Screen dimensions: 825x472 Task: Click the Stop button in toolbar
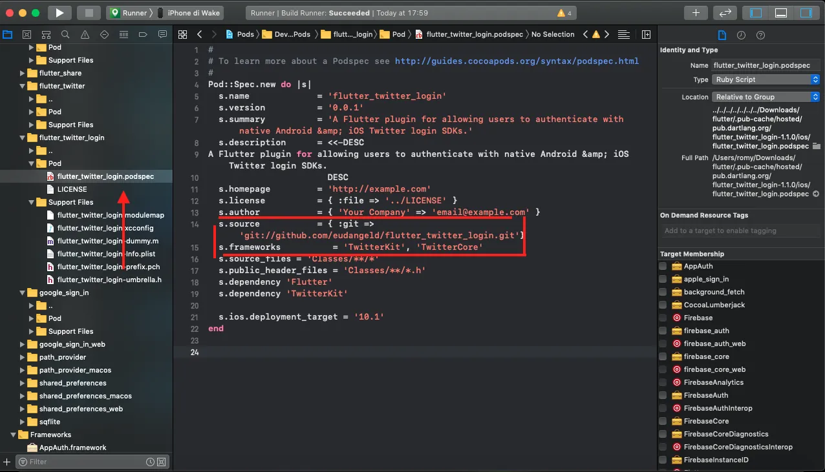(x=89, y=12)
